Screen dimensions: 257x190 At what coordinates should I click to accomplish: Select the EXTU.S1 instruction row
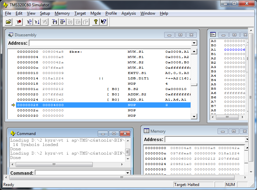(x=103, y=73)
